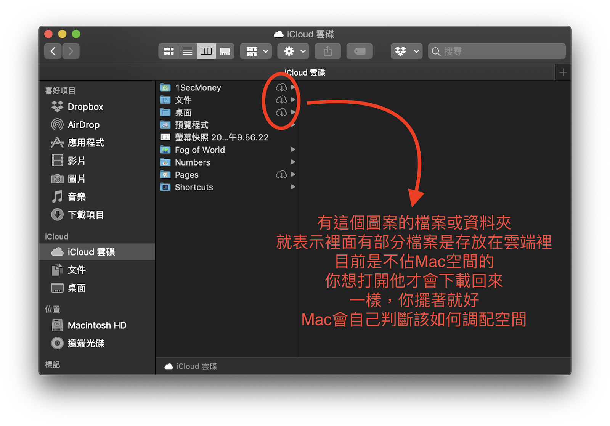Expand the Shortcuts folder arrow
The height and width of the screenshot is (426, 610).
tap(293, 187)
